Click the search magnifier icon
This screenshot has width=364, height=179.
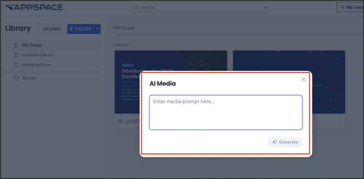[x=136, y=7]
